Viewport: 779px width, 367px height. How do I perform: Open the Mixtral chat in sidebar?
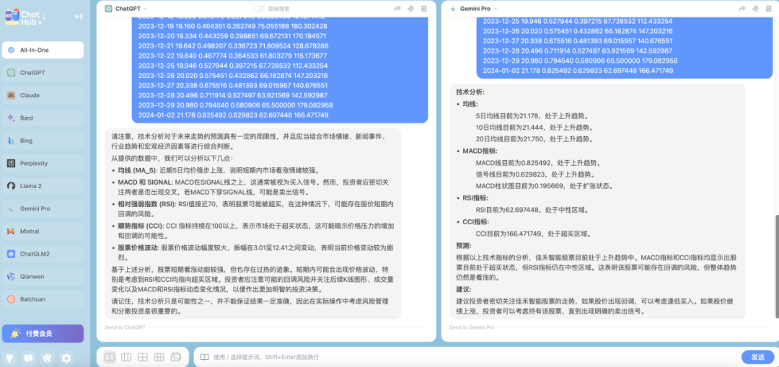click(43, 231)
